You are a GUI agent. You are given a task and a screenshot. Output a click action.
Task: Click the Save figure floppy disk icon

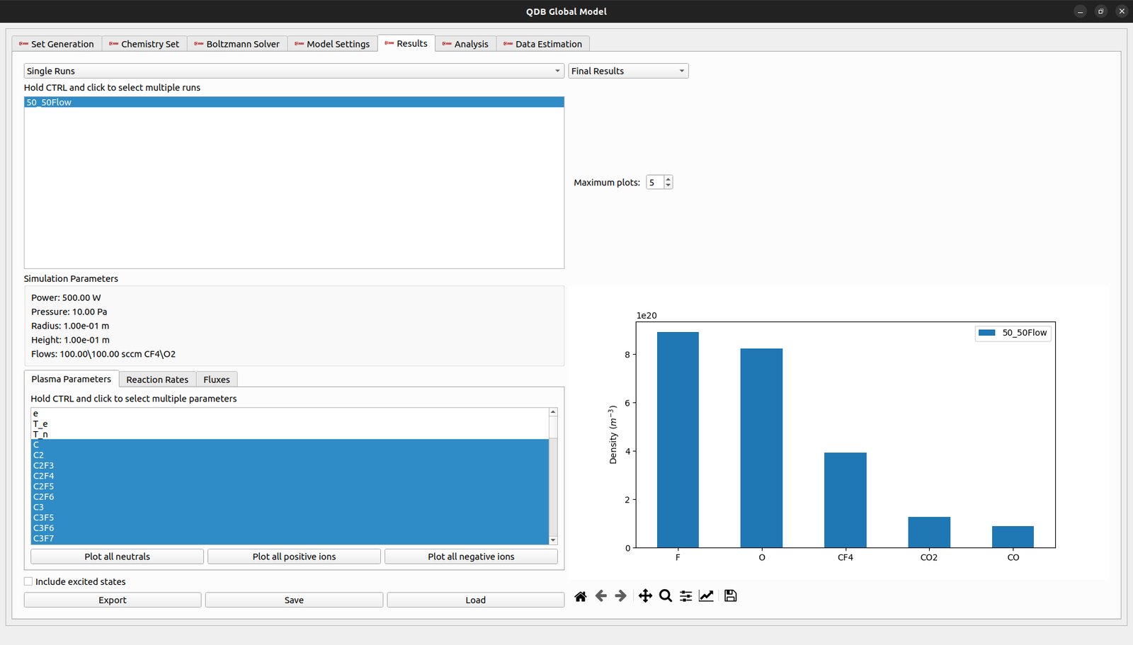point(731,596)
